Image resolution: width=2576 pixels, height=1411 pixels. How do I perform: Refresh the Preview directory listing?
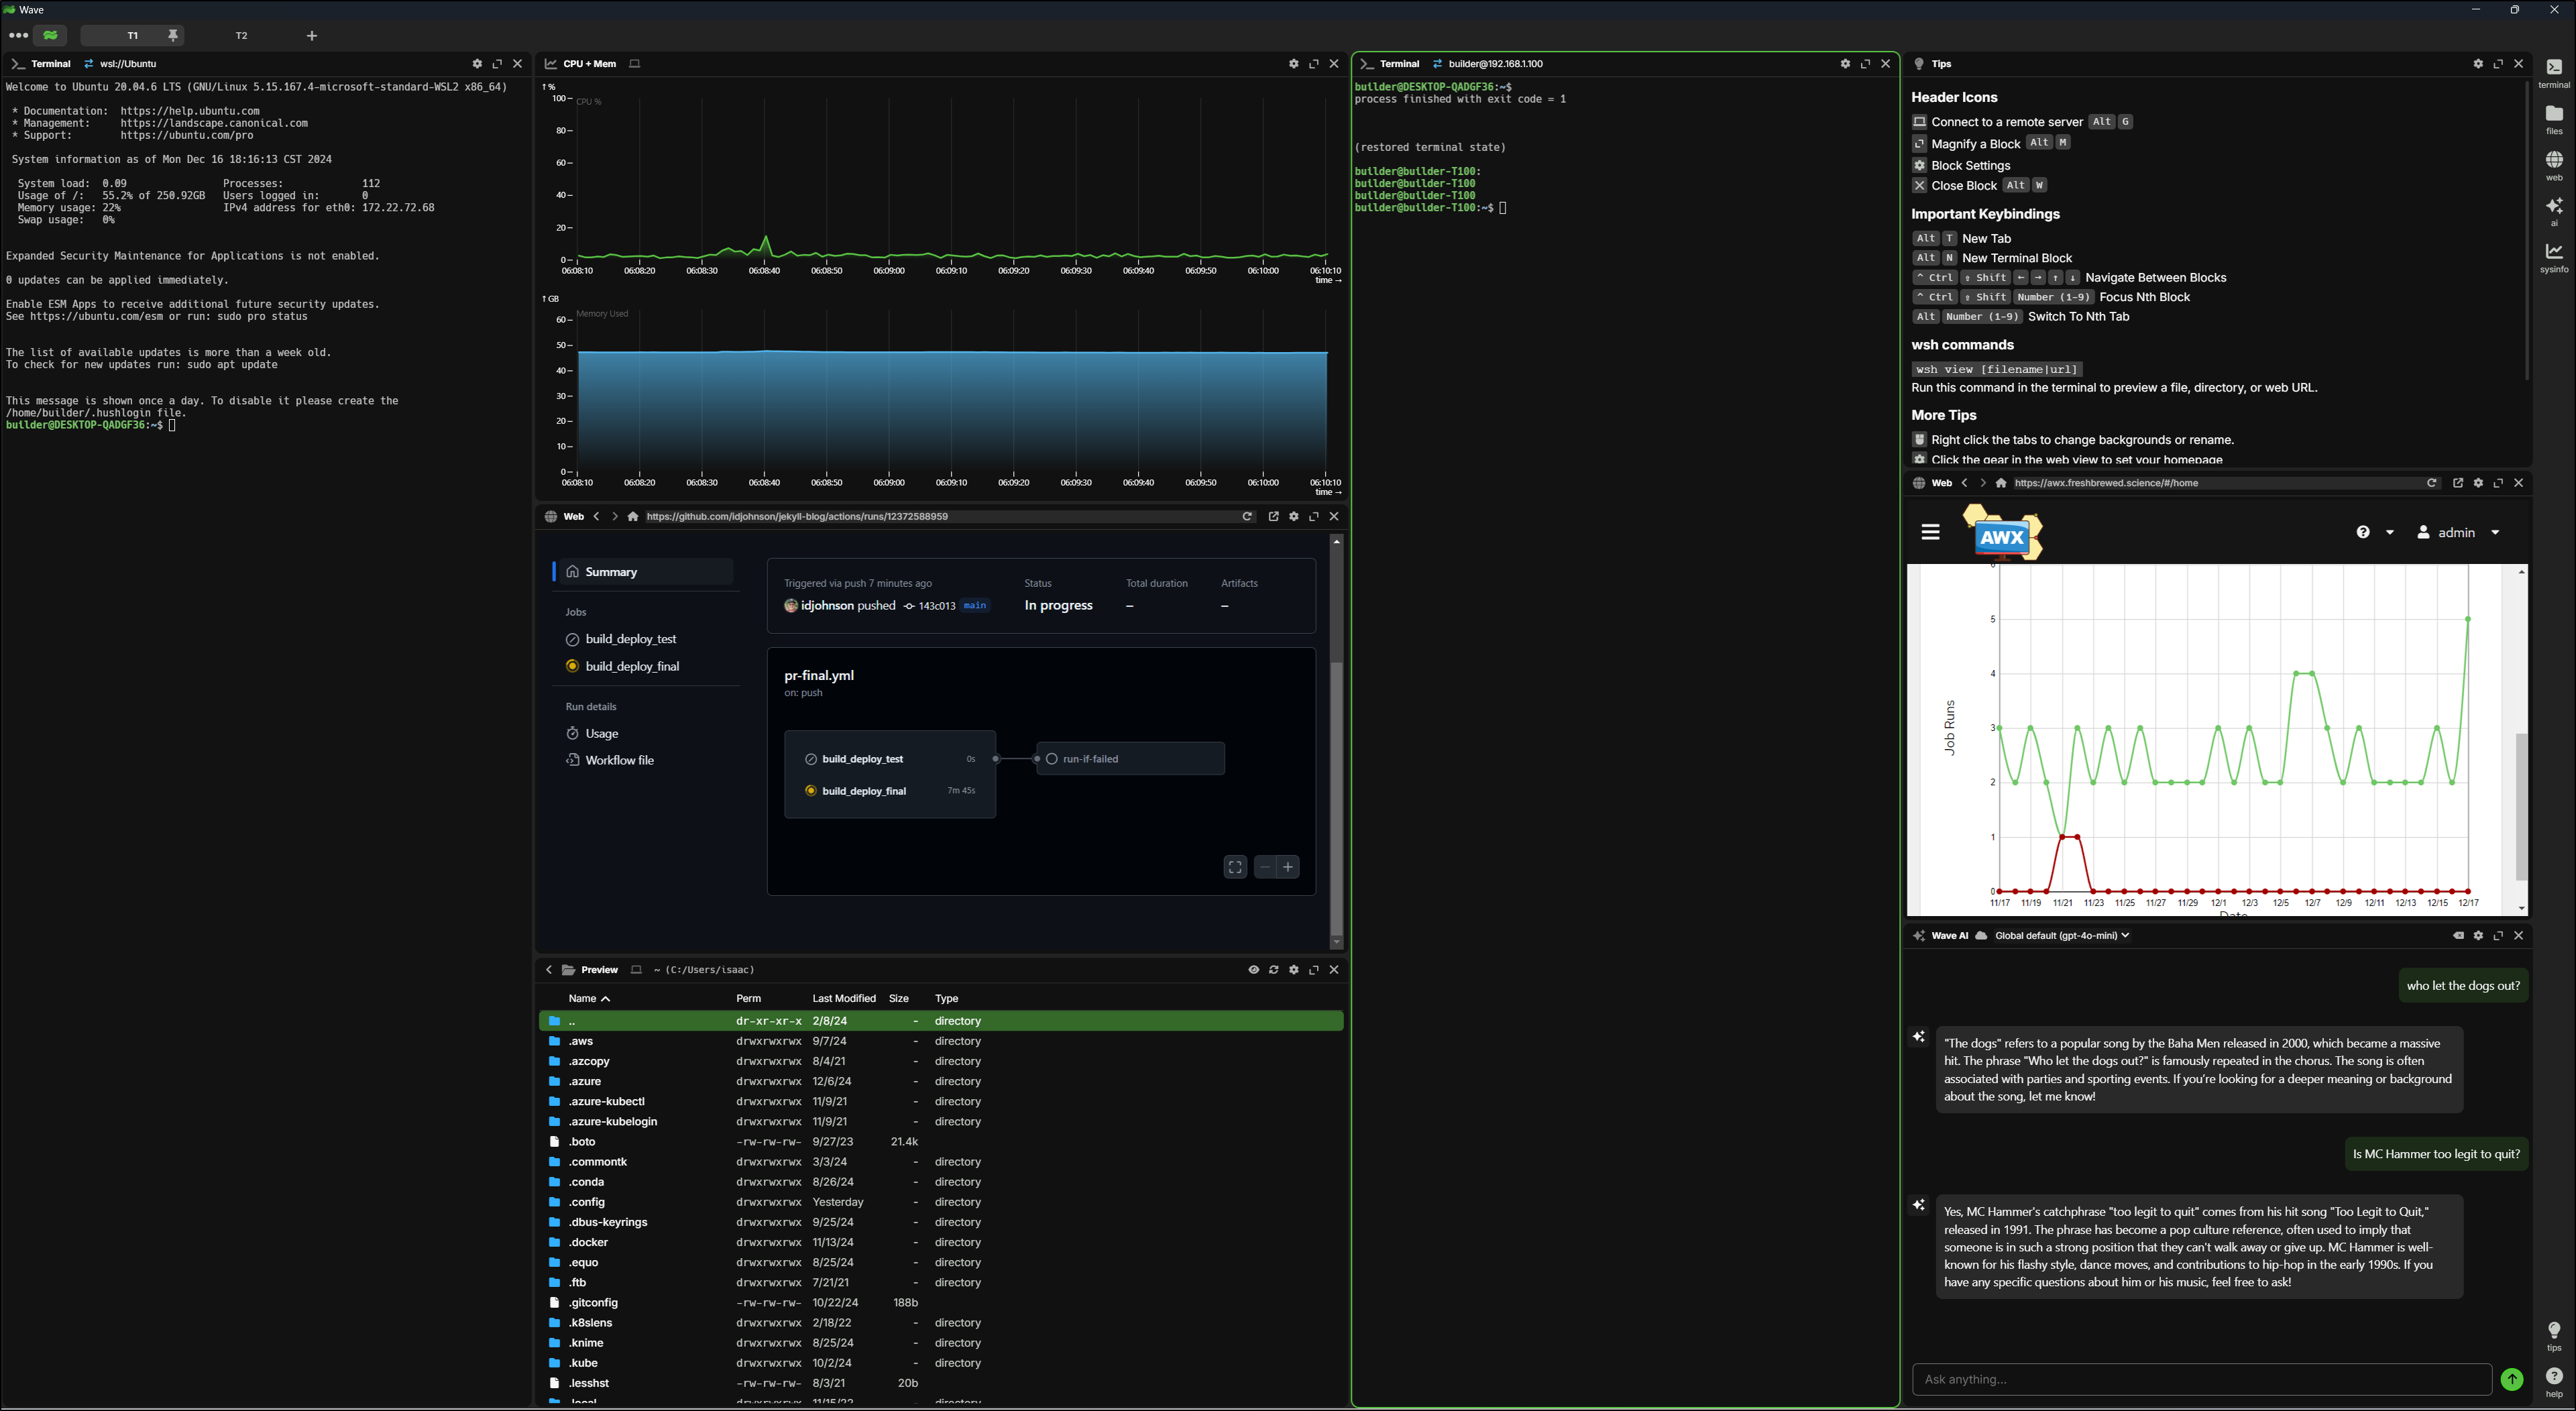(x=1274, y=970)
